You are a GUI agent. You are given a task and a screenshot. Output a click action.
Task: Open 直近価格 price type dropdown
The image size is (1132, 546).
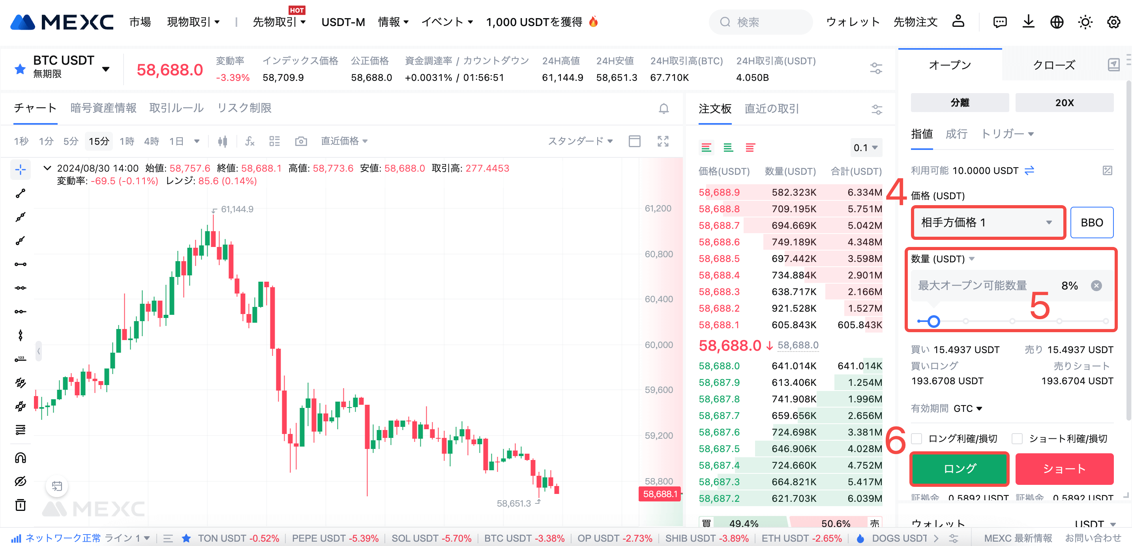[x=345, y=141]
